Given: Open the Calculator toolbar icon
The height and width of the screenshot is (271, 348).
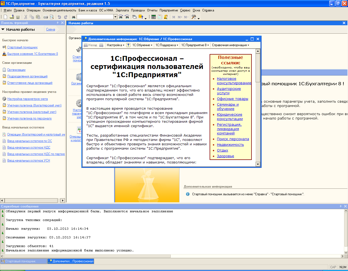Looking at the screenshot, I should [x=154, y=17].
